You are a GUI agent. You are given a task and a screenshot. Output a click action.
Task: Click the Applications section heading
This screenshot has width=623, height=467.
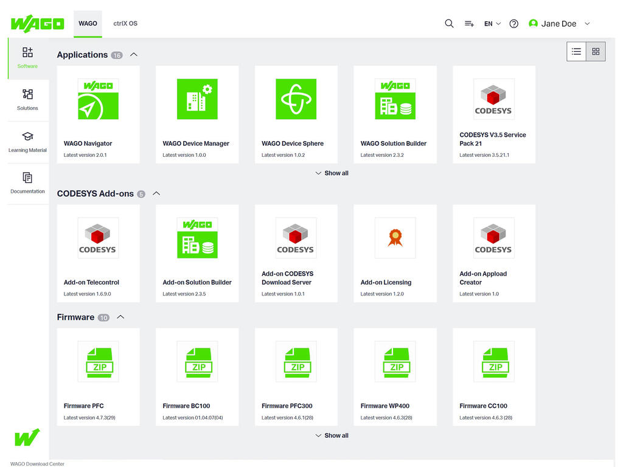pyautogui.click(x=82, y=55)
